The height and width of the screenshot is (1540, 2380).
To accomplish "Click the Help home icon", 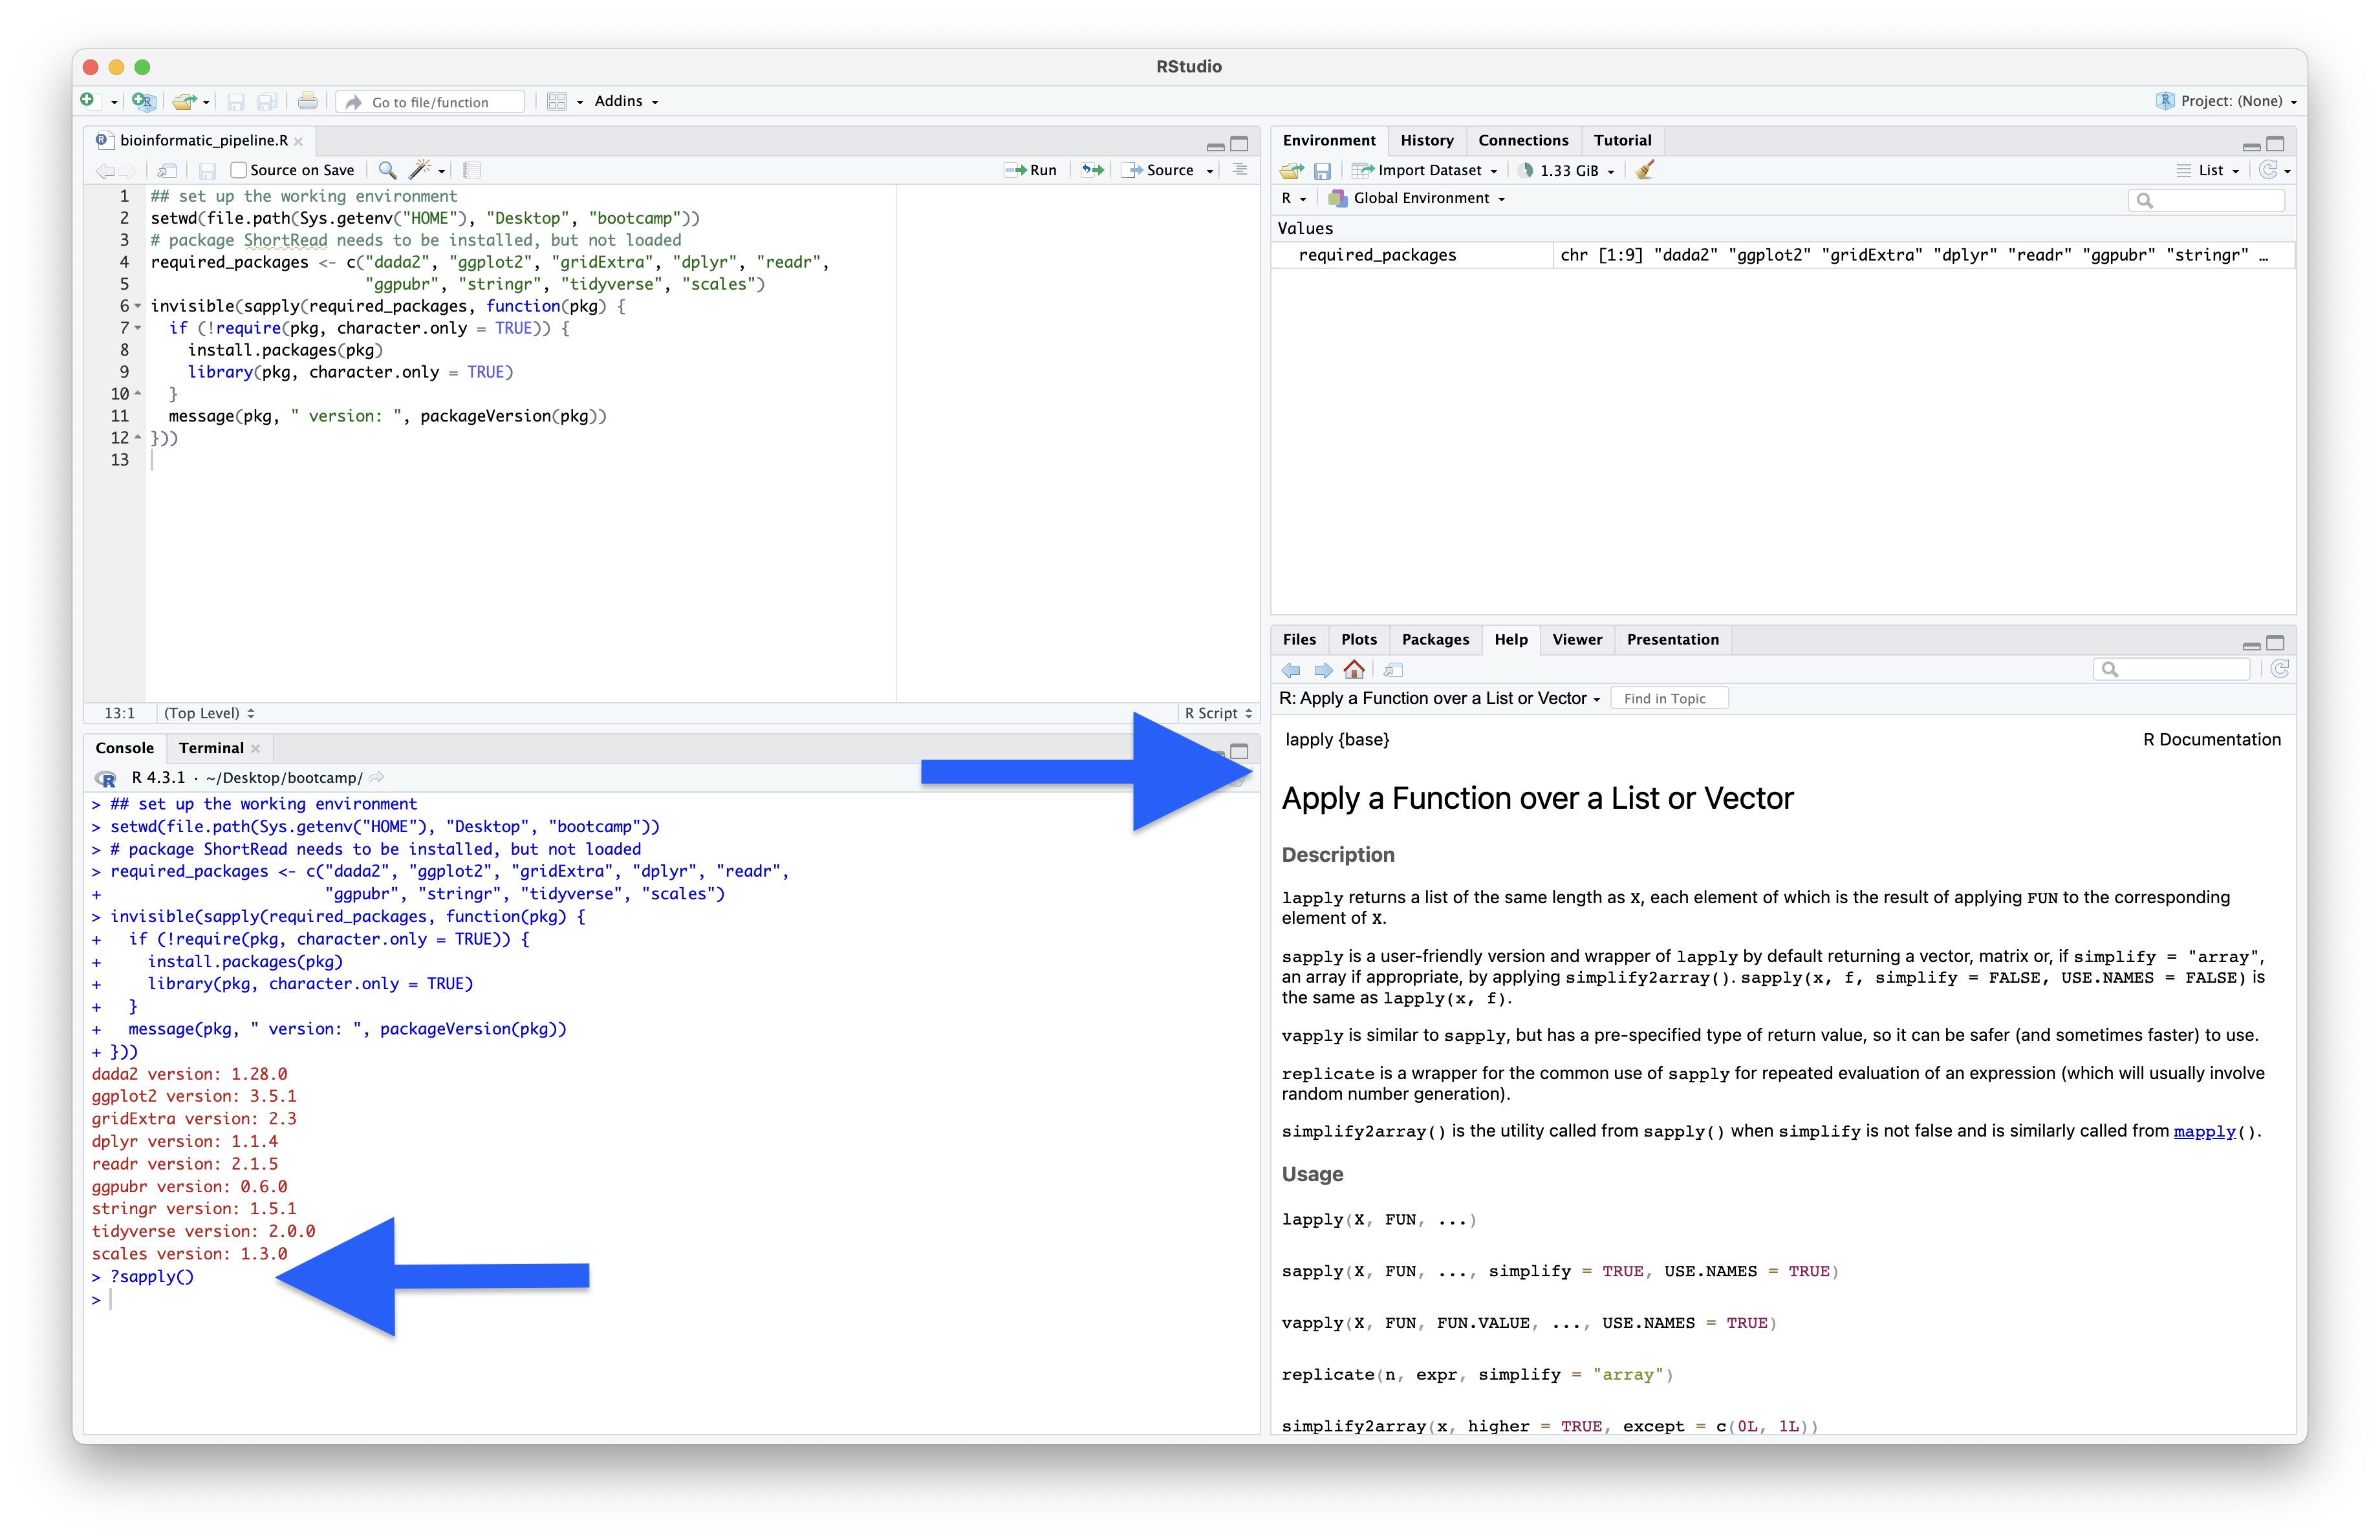I will coord(1354,668).
